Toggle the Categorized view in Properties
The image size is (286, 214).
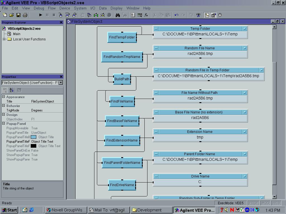pyautogui.click(x=5, y=90)
